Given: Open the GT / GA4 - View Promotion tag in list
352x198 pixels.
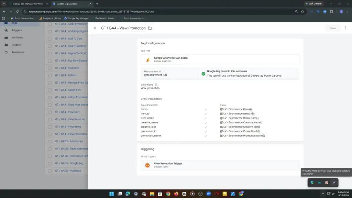Looking at the screenshot, I should click(71, 134).
